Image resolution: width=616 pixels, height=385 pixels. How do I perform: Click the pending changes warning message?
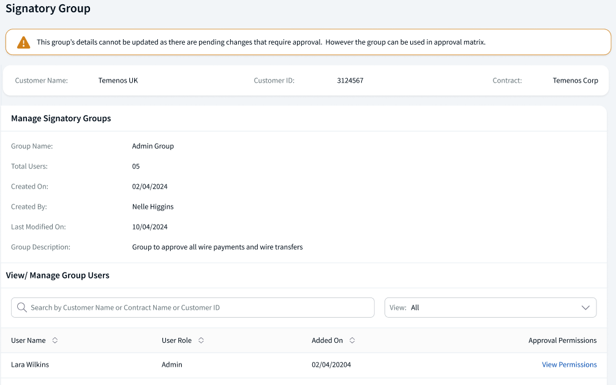(x=261, y=42)
